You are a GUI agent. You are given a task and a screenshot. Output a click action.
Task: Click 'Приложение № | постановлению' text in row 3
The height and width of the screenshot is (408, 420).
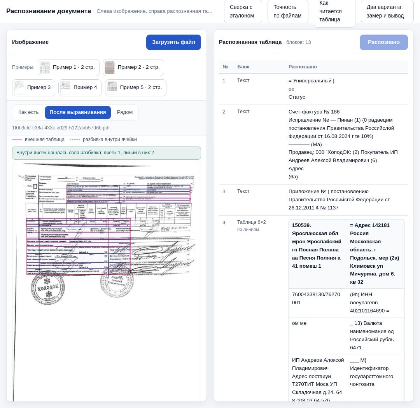tap(328, 192)
